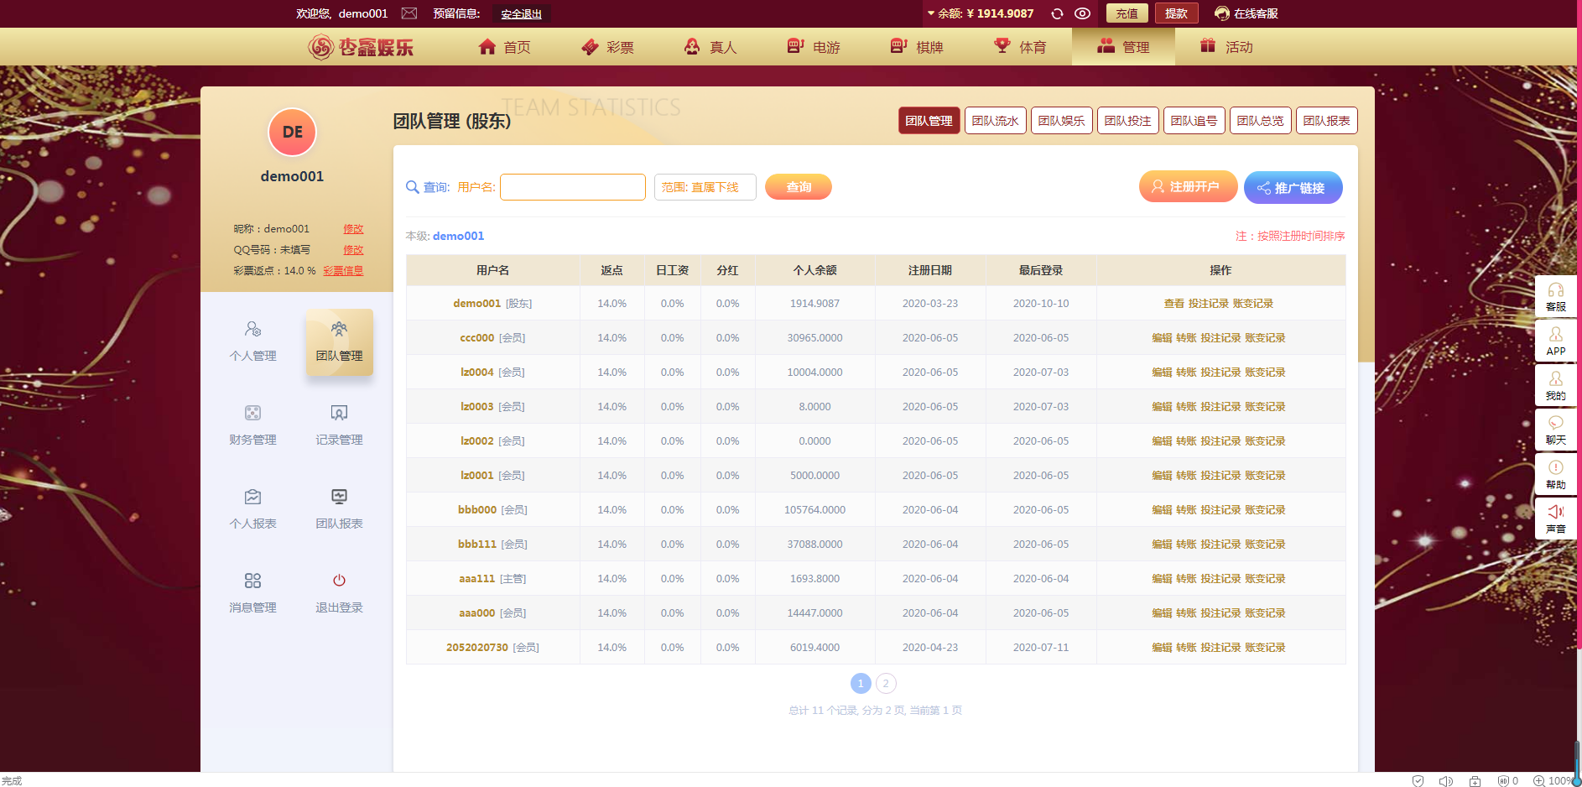Open the 棋牌 card games menu
The image size is (1582, 787).
(917, 47)
